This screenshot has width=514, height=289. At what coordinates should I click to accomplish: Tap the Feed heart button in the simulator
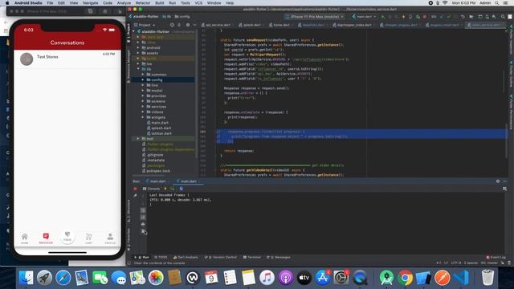[x=67, y=237]
